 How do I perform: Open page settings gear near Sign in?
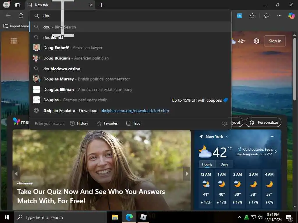(x=256, y=41)
